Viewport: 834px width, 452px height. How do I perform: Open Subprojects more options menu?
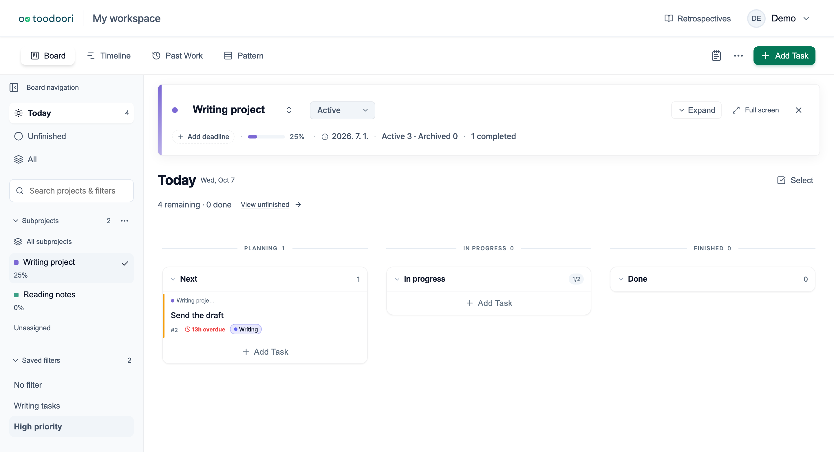(125, 221)
